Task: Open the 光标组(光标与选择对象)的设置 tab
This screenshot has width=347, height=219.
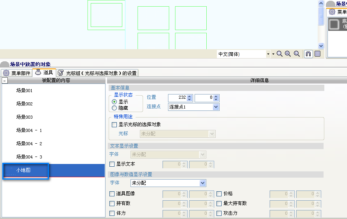Action: [97, 73]
